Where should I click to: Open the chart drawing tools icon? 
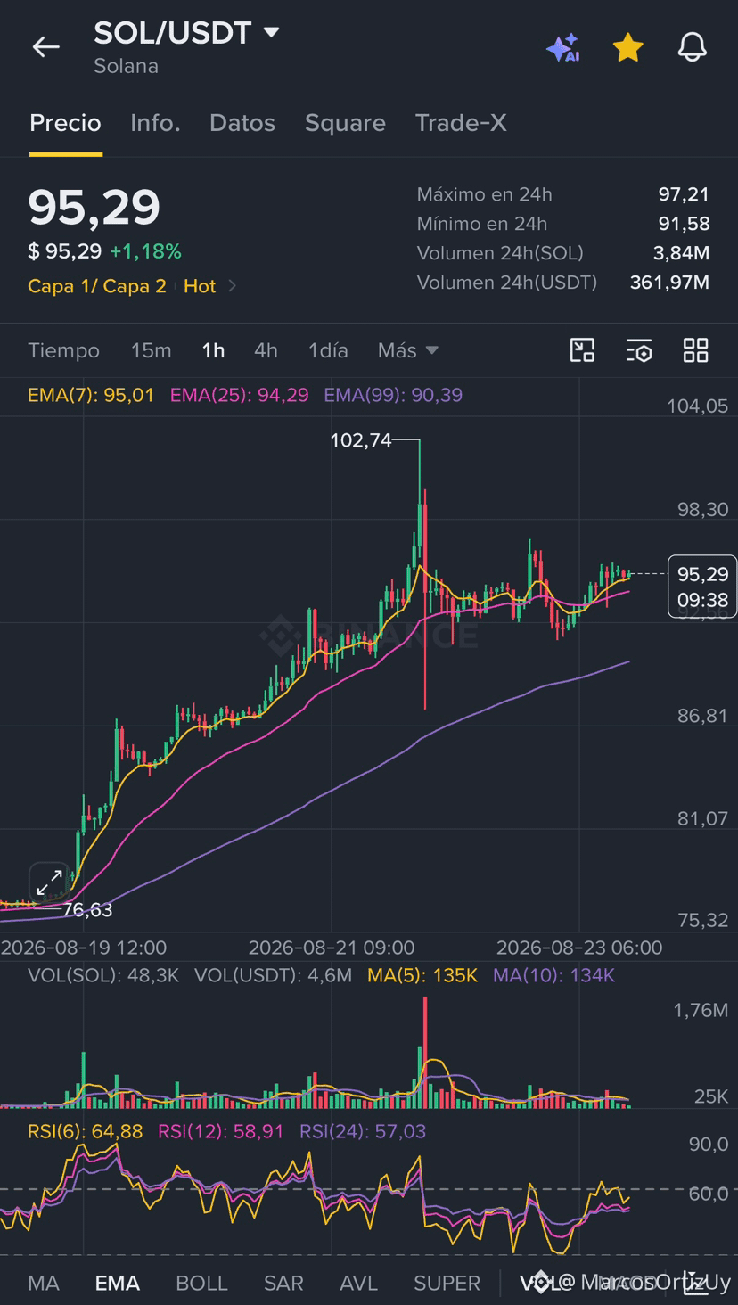582,350
